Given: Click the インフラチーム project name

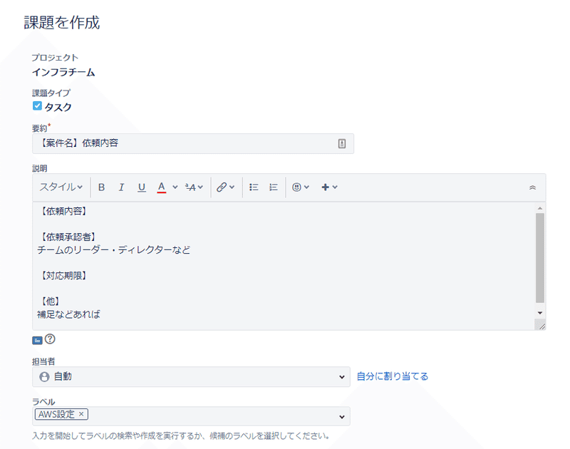Looking at the screenshot, I should [x=63, y=73].
